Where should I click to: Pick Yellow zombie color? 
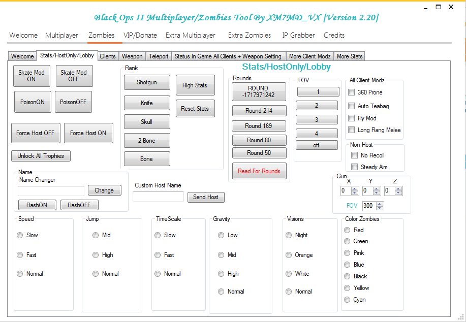[x=347, y=288]
